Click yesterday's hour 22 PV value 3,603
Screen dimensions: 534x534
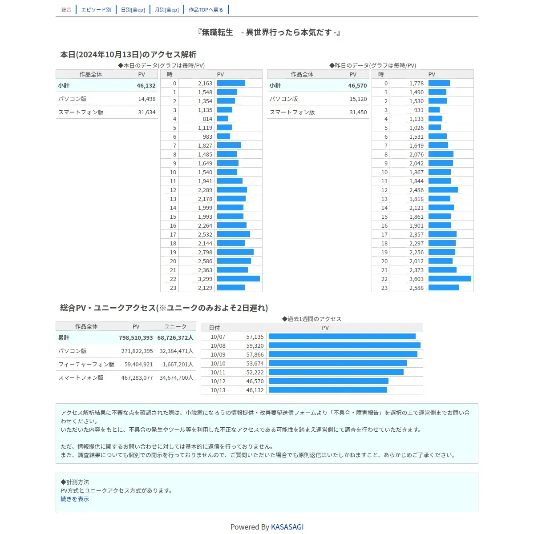pos(417,279)
